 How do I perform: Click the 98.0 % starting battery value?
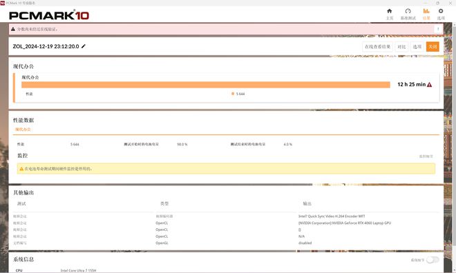tap(182, 144)
